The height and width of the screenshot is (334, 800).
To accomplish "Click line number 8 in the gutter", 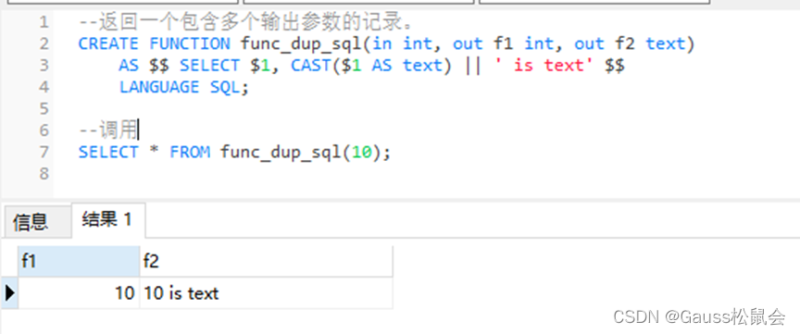I will click(x=44, y=174).
